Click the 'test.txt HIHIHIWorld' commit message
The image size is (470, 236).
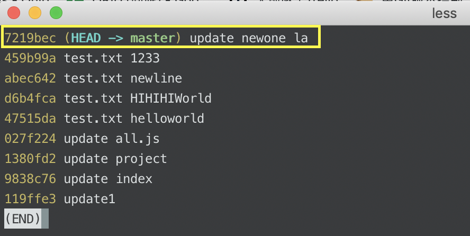(x=138, y=98)
